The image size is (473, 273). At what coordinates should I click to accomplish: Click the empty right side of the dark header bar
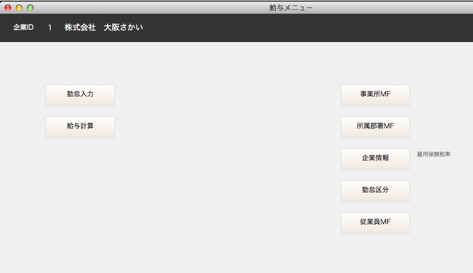point(337,27)
